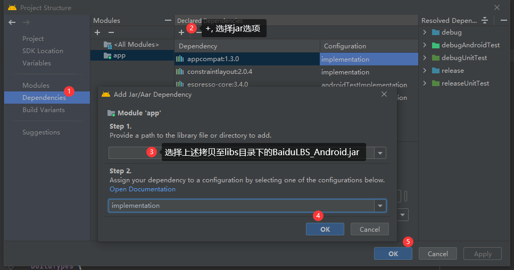
Task: Open the SDK Location page
Action: pyautogui.click(x=43, y=50)
